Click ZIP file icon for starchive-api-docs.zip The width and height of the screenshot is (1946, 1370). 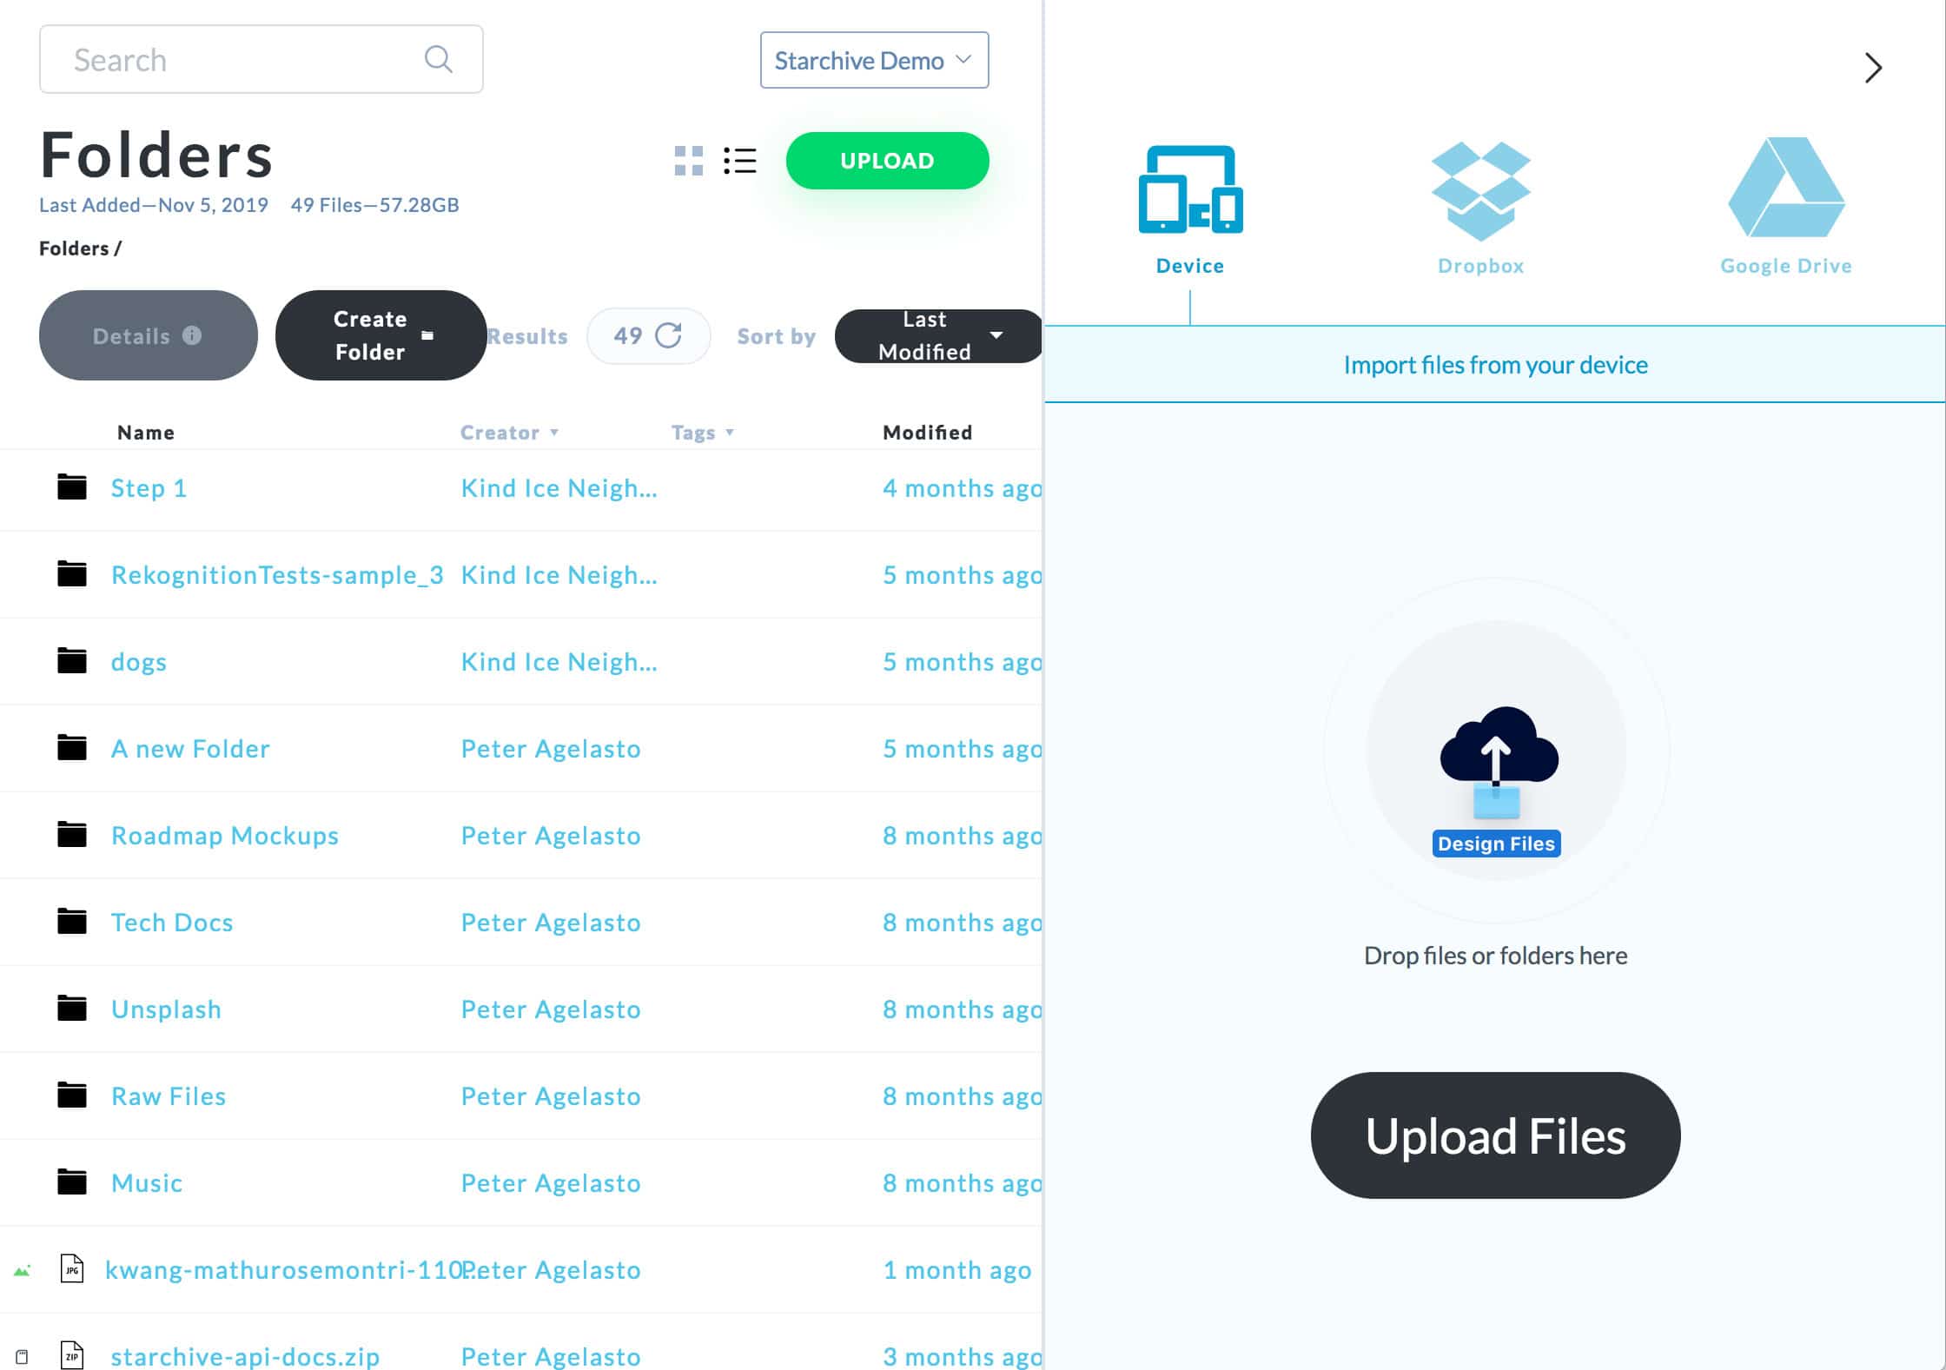tap(72, 1355)
